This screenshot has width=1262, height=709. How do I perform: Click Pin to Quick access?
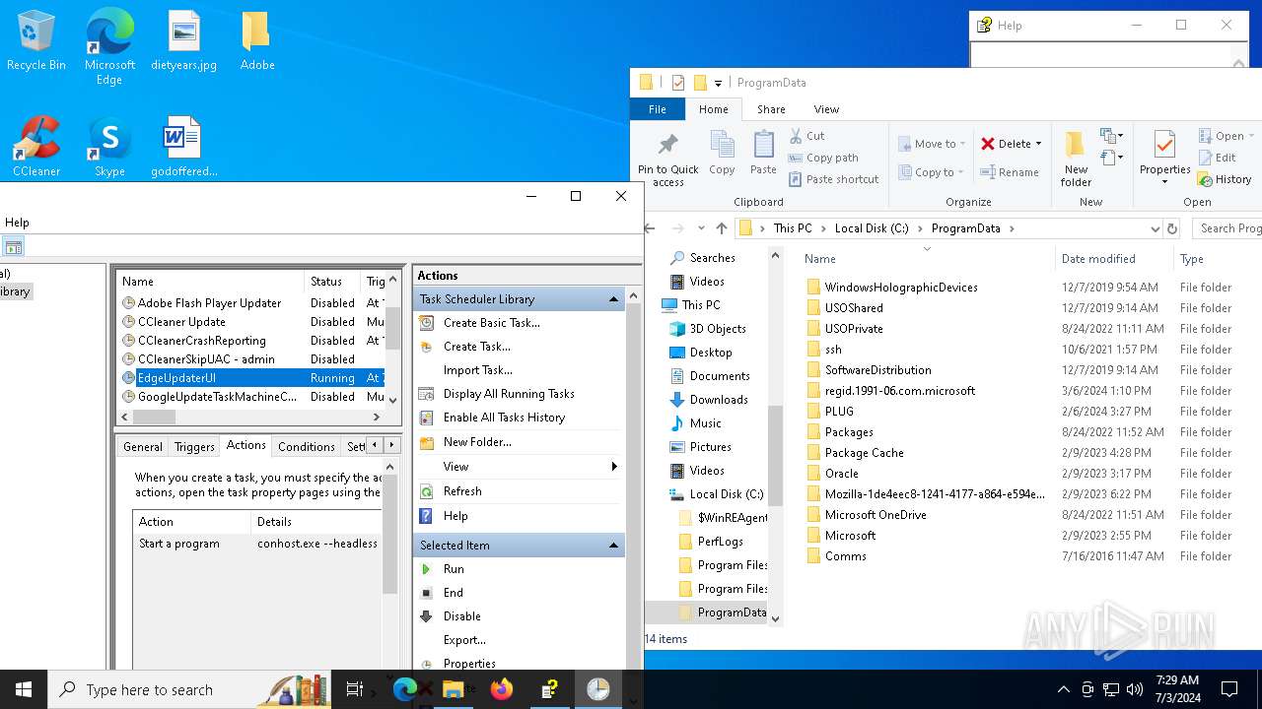tap(668, 159)
